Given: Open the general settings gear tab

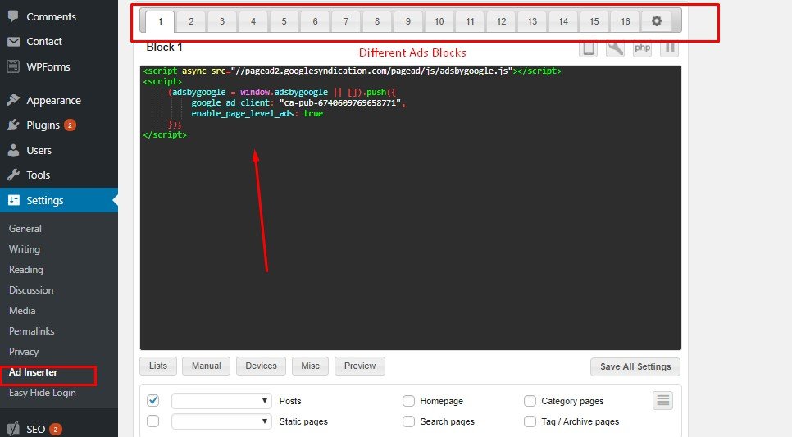Looking at the screenshot, I should click(x=656, y=21).
